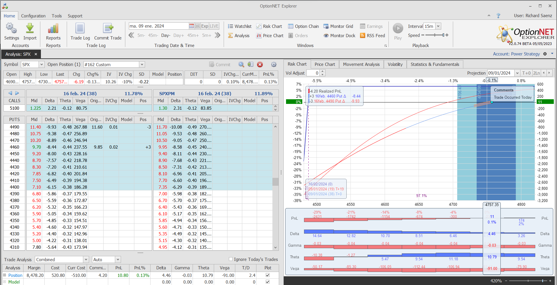This screenshot has height=285, width=557.
Task: Open the Trade Analysis Combined dropdown
Action: (x=86, y=259)
